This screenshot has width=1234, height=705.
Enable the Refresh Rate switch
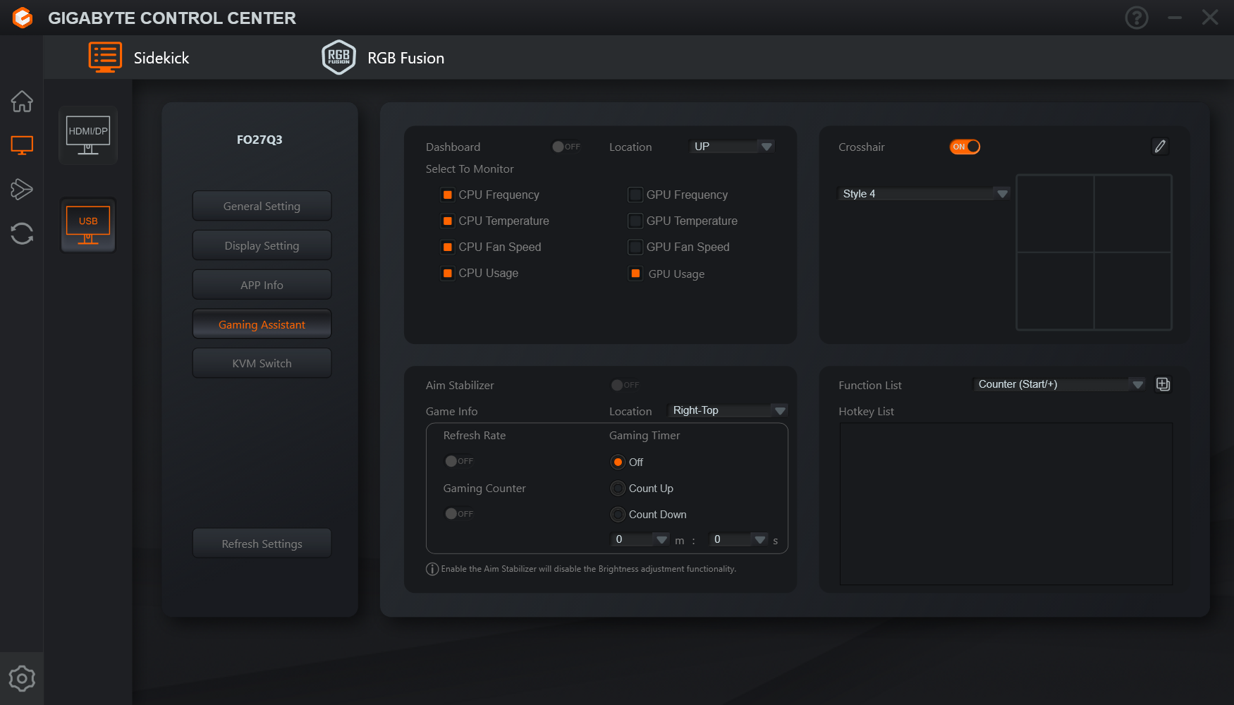(x=459, y=461)
